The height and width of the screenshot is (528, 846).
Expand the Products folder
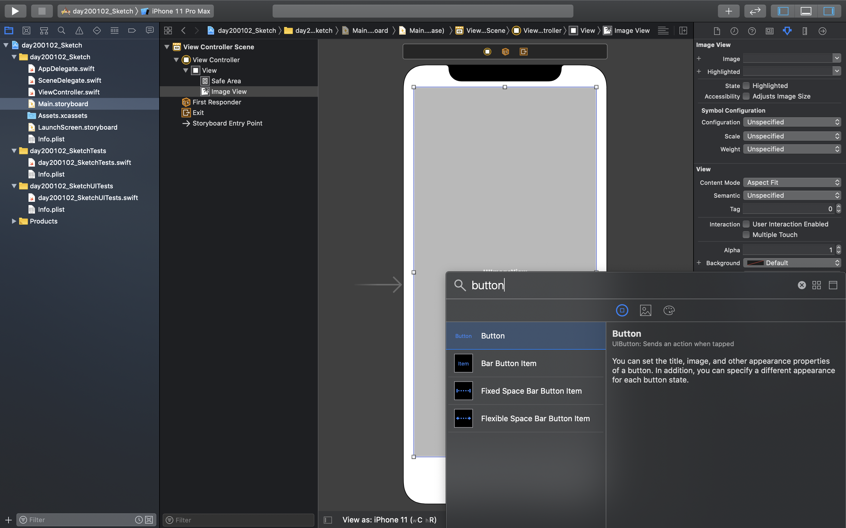[x=14, y=221]
